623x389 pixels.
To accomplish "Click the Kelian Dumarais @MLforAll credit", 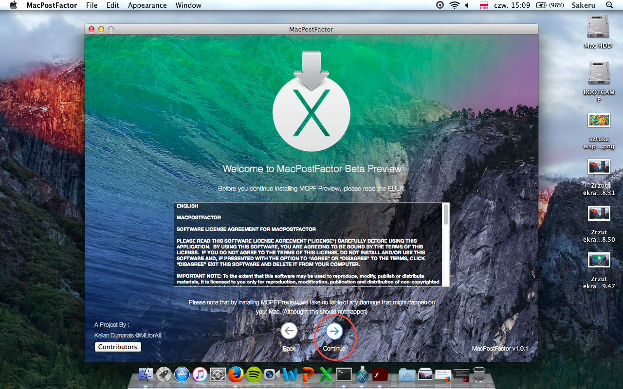I will click(128, 336).
